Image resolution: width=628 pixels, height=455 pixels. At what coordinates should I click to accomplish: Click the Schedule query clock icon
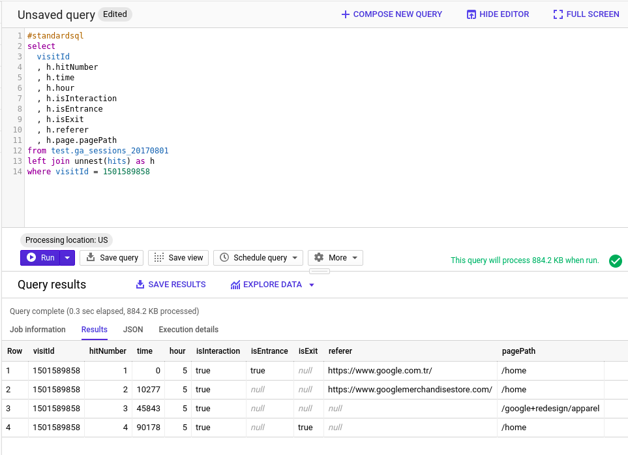coord(224,258)
